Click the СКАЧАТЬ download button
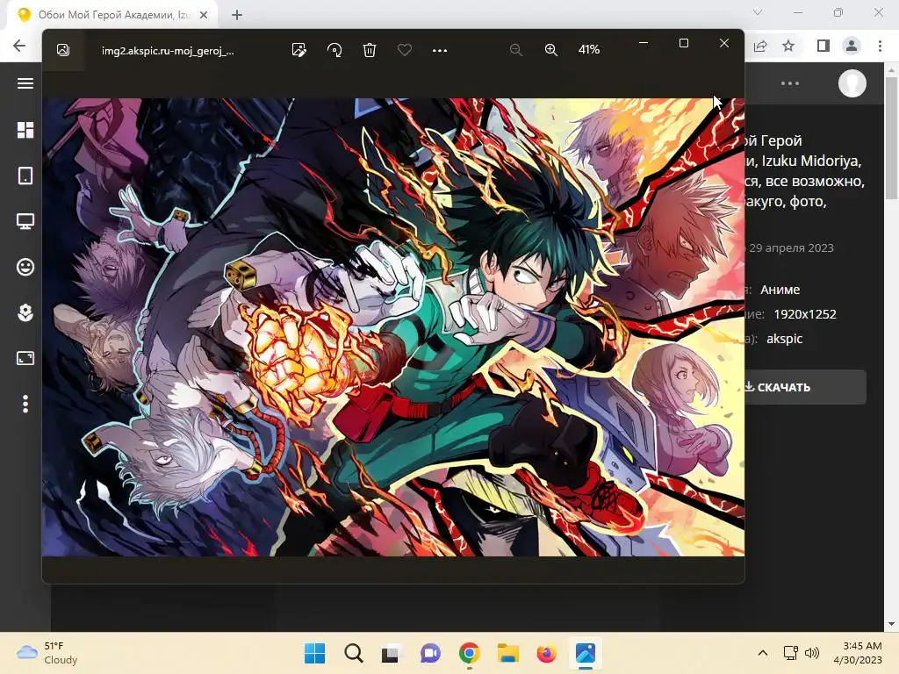899x674 pixels. coord(804,387)
